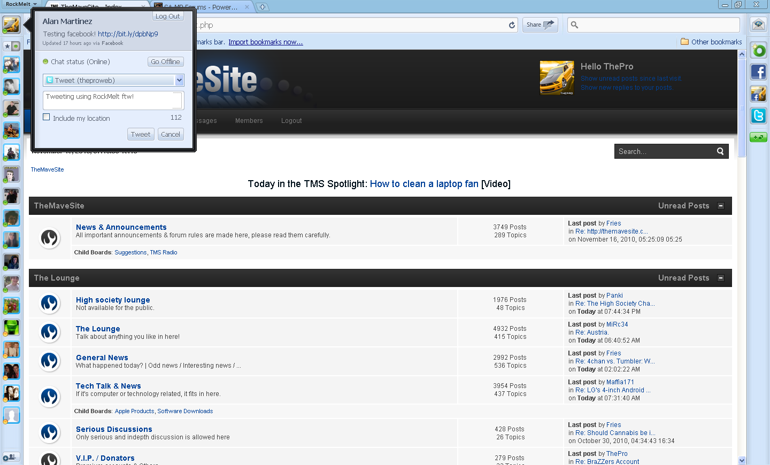Close the TheMaveSite tab
This screenshot has width=770, height=465.
point(143,7)
